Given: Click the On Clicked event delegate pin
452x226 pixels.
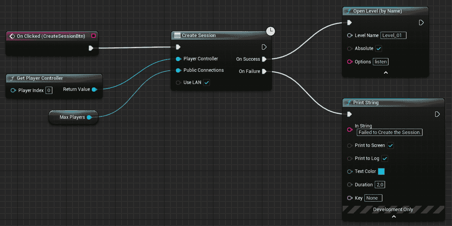Looking at the screenshot, I should (x=93, y=36).
